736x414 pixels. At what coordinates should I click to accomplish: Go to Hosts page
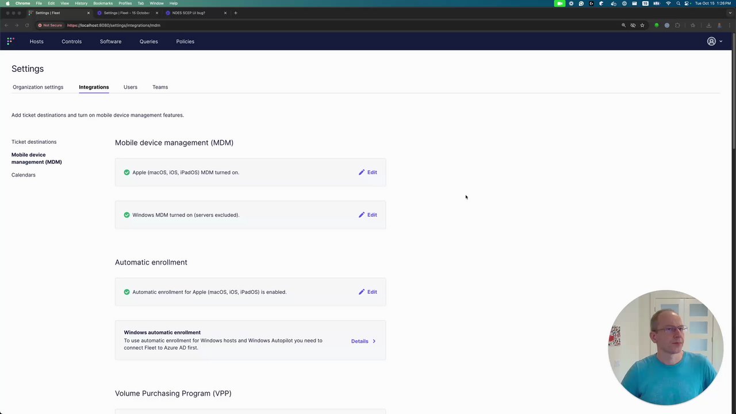tap(37, 41)
